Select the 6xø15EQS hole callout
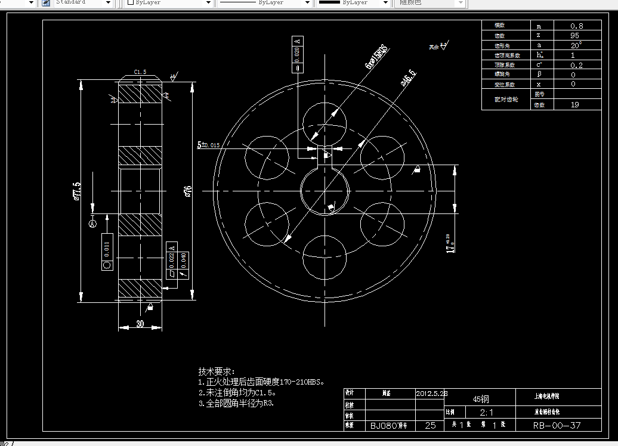The width and height of the screenshot is (618, 446). tap(377, 57)
